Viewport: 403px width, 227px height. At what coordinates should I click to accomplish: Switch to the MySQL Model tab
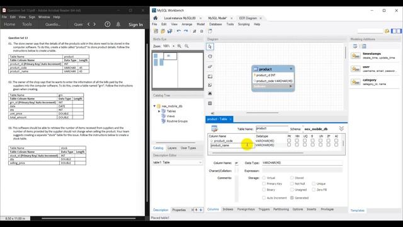(217, 18)
